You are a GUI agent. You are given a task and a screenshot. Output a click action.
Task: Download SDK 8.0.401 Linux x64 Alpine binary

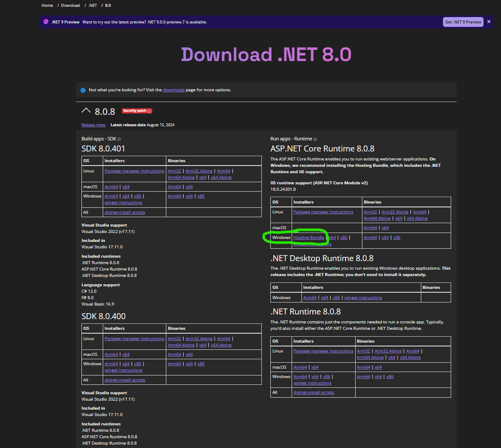(221, 177)
